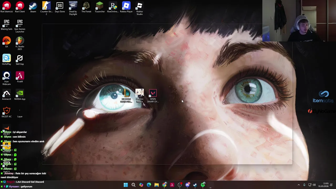Select the Valorant SENİN SMURF shortcut
This screenshot has width=336, height=189.
153,96
